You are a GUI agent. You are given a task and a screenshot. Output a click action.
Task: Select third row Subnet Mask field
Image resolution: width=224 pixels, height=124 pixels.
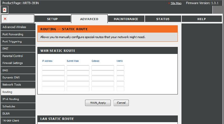click(x=78, y=78)
